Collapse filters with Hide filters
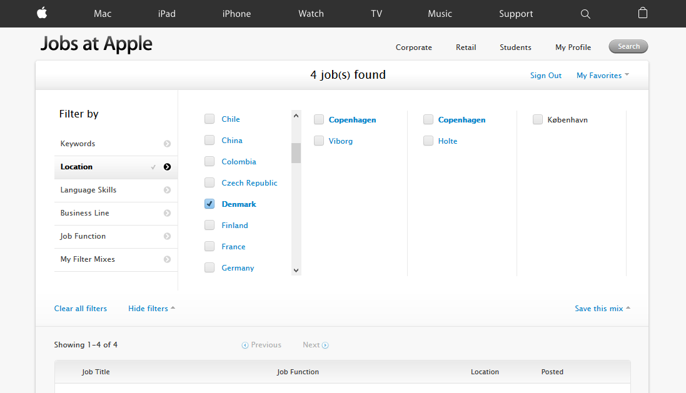 (x=151, y=308)
